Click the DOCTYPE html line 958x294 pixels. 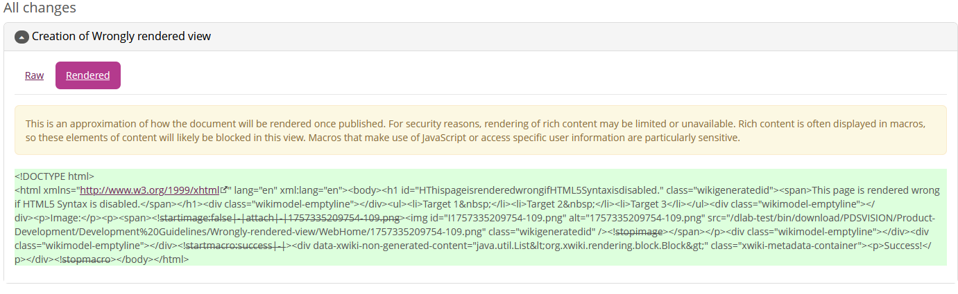coord(54,176)
